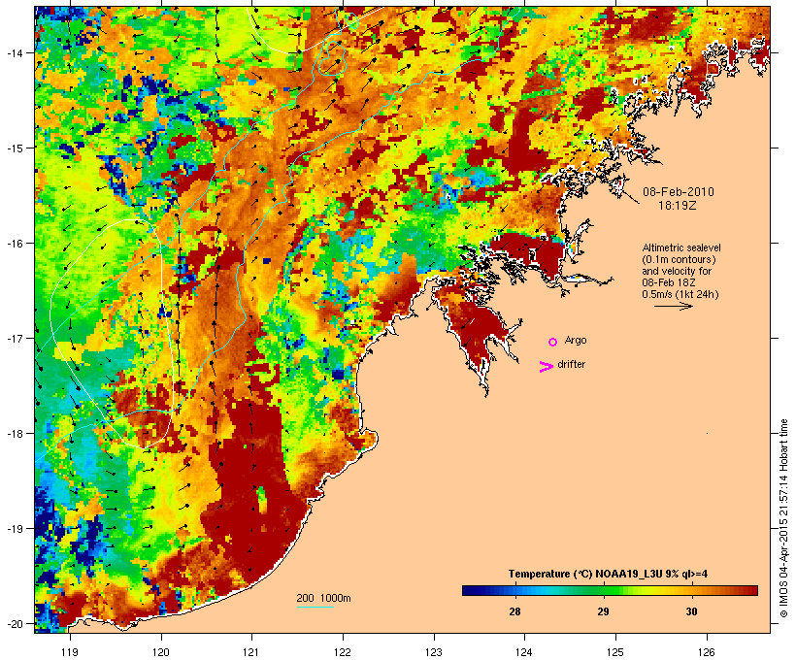Click the '0.5m/s (1kt 24h)' text
Screen dimensions: 796x660
680,294
